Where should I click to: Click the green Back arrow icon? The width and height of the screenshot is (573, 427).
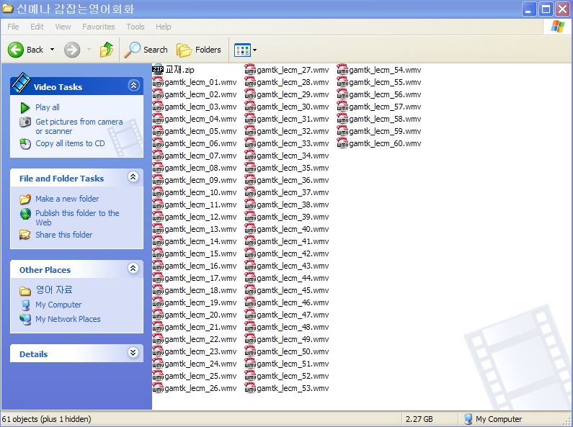tap(16, 50)
